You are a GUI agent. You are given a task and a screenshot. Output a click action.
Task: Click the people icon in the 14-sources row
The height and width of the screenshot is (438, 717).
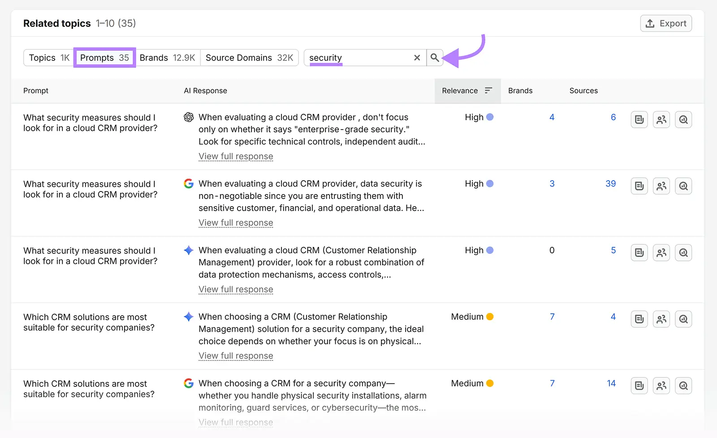coord(661,386)
